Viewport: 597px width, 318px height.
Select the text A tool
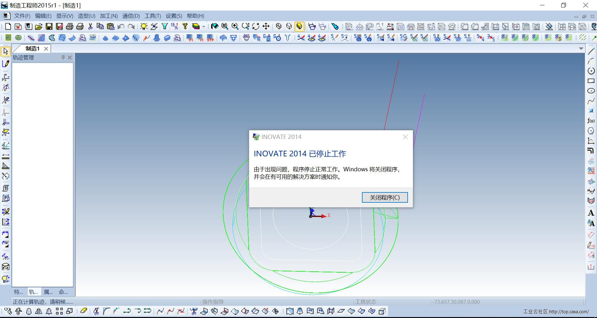click(x=591, y=213)
